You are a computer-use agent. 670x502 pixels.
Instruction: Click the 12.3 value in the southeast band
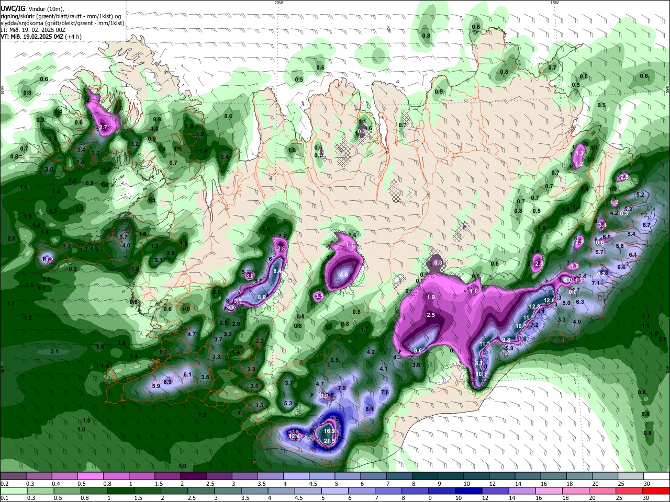tap(534, 306)
